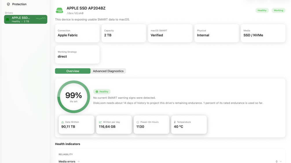Select the APPLE SSD drive in sidebar
291x163 pixels.
25,19
